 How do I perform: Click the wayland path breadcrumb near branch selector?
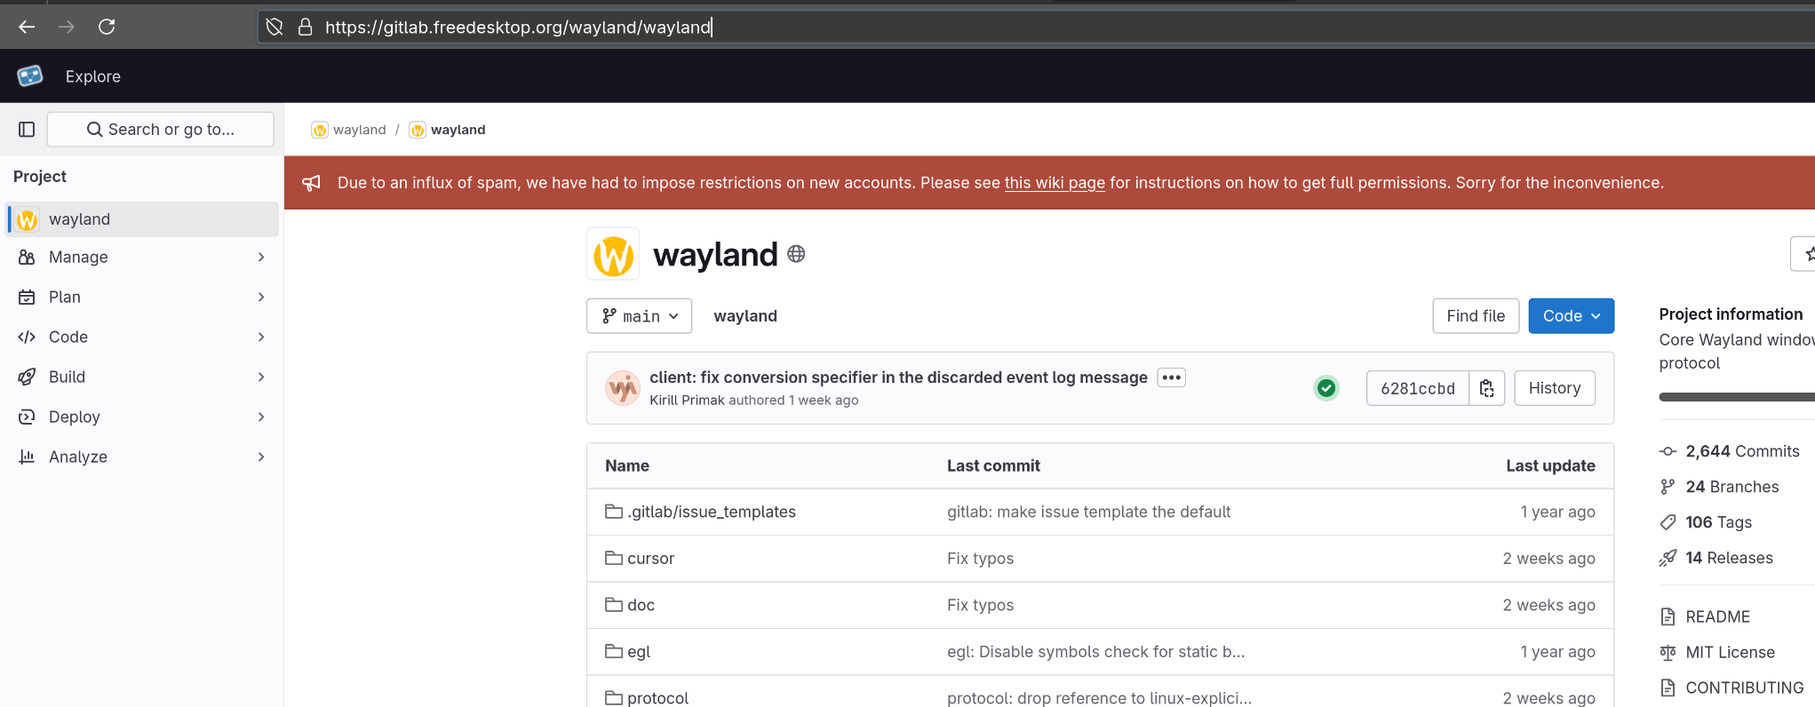[x=745, y=316]
